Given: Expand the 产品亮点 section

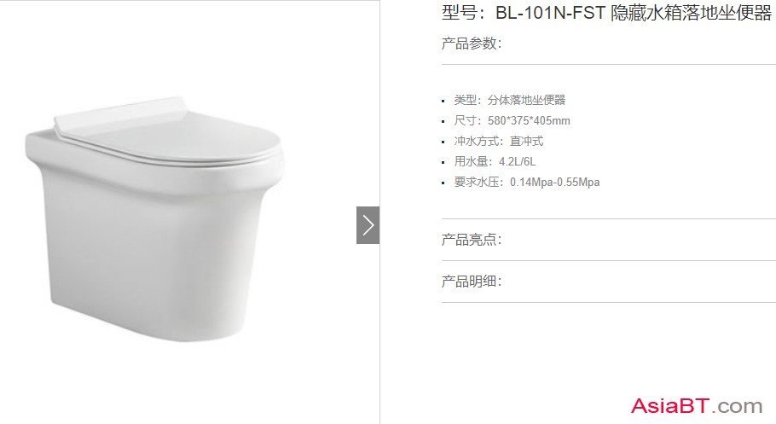Looking at the screenshot, I should point(471,240).
